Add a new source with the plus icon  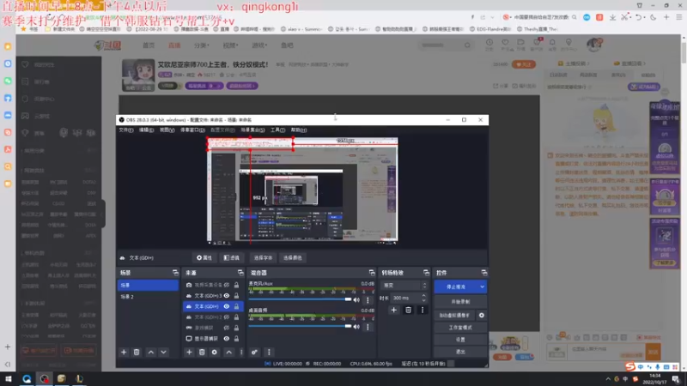(189, 353)
